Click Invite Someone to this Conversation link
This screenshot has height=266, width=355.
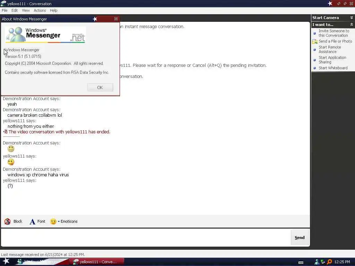pyautogui.click(x=334, y=33)
